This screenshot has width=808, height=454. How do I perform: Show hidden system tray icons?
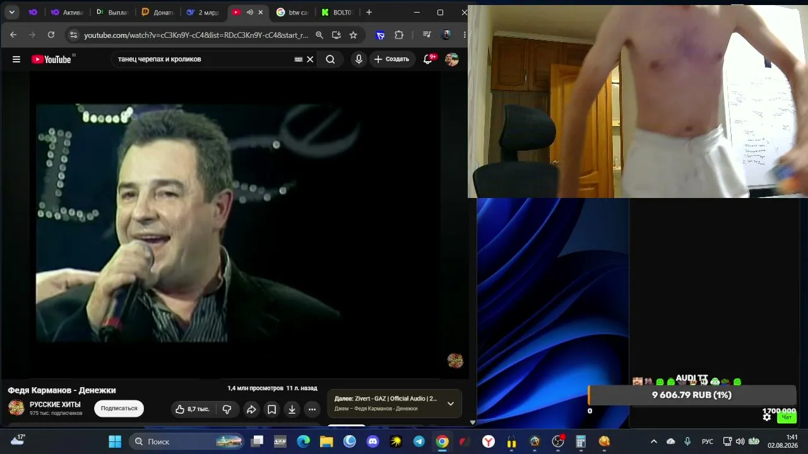(653, 441)
